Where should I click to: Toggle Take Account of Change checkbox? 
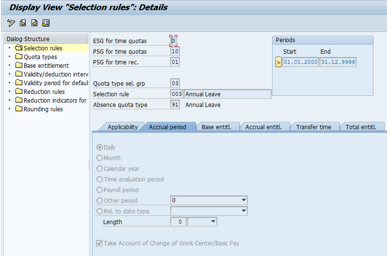(x=99, y=243)
